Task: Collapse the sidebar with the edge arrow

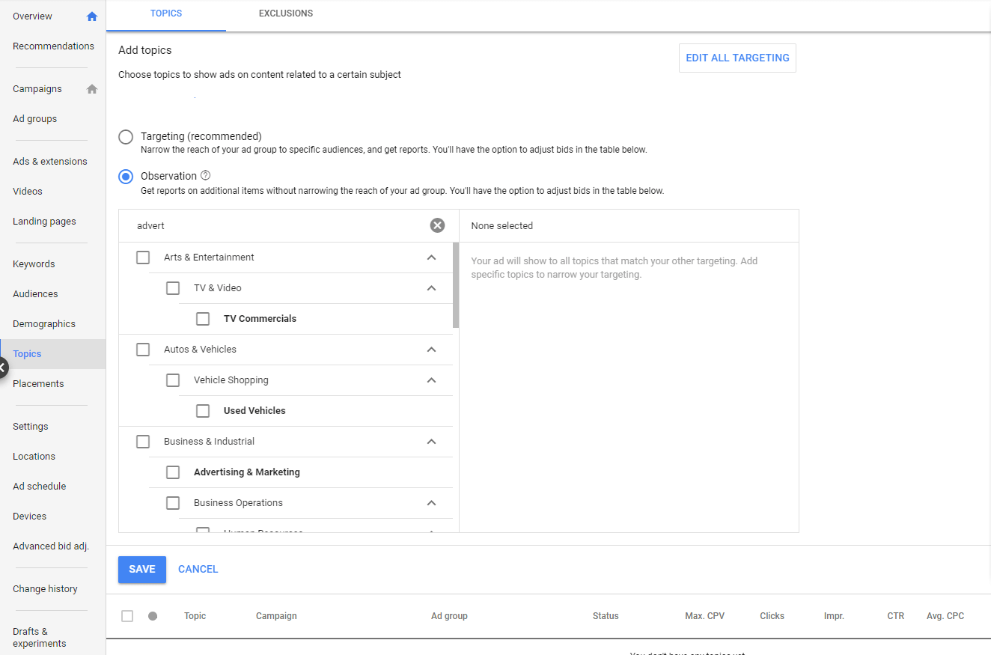Action: pos(2,368)
